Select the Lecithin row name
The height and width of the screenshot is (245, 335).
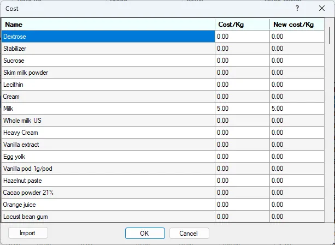[x=108, y=85]
